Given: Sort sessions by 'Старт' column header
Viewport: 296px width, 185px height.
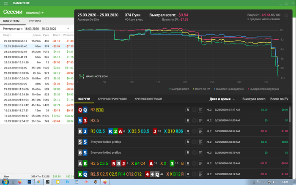Looking at the screenshot, I should click(x=7, y=35).
